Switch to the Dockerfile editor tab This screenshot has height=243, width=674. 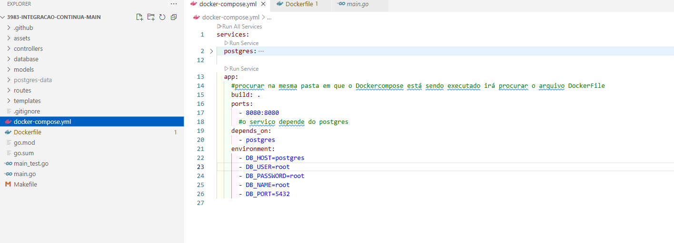pos(301,4)
